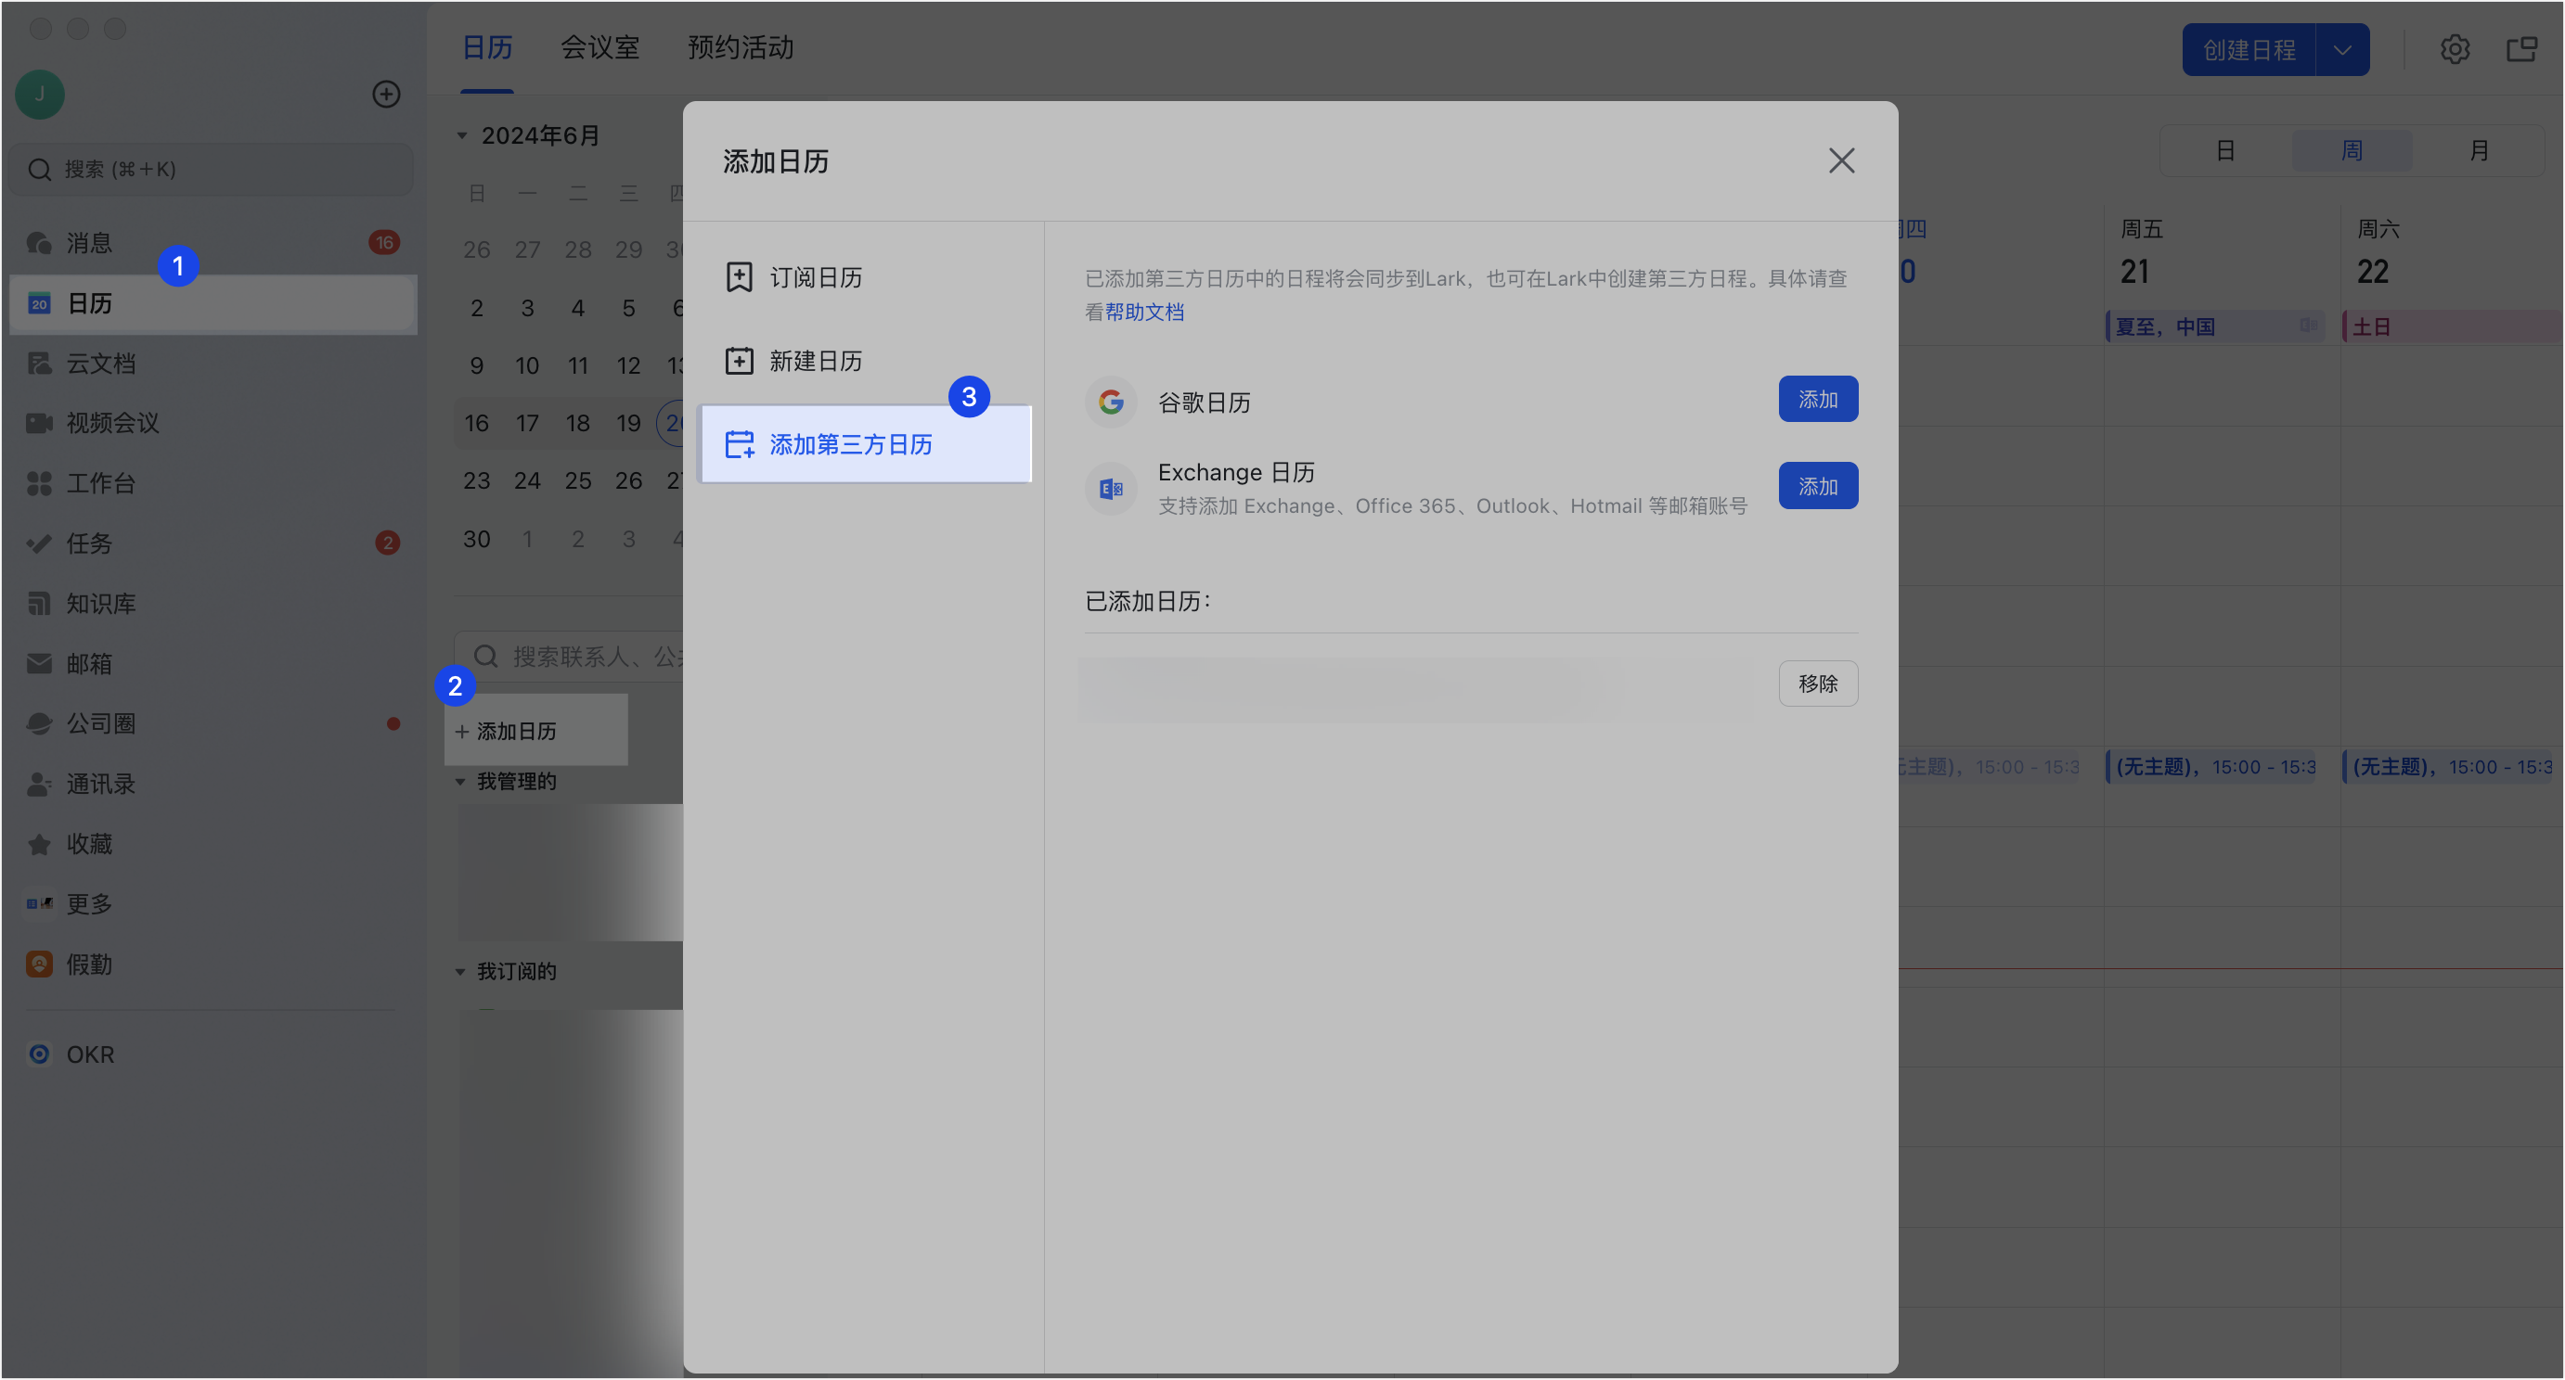Open Video Meetings (视频会议) in sidebar

[x=213, y=423]
